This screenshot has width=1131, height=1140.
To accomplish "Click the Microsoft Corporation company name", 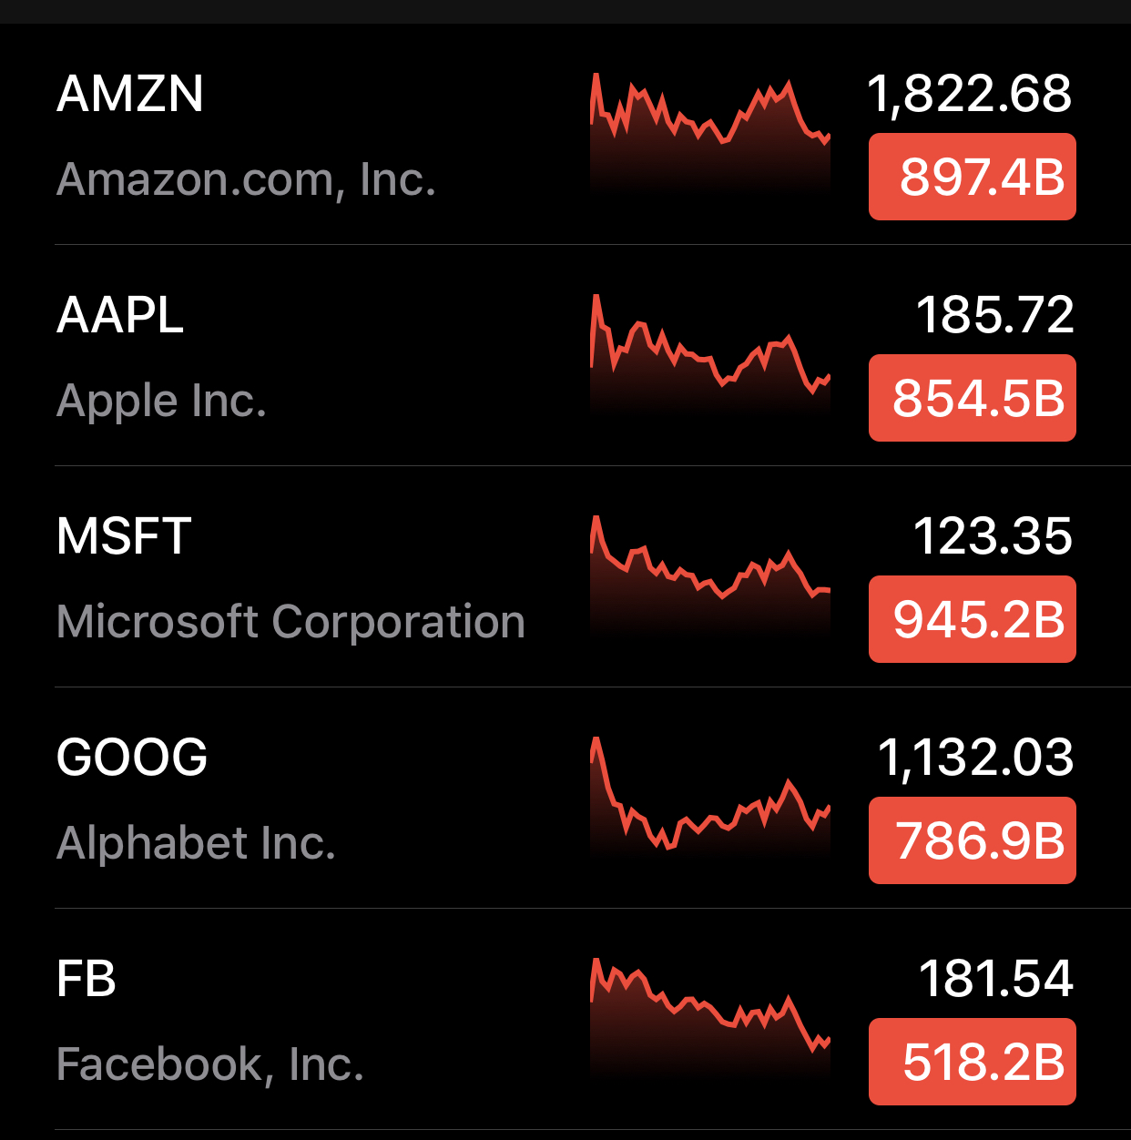I will [290, 622].
